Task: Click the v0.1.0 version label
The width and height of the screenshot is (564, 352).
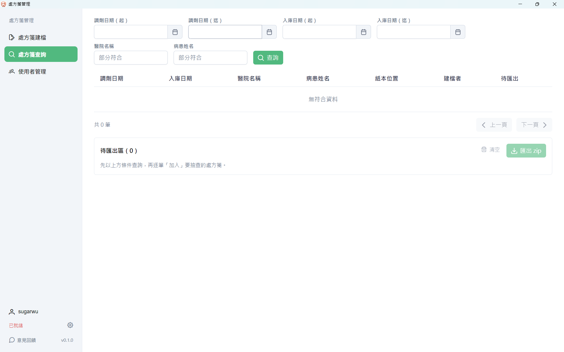Action: [67, 340]
